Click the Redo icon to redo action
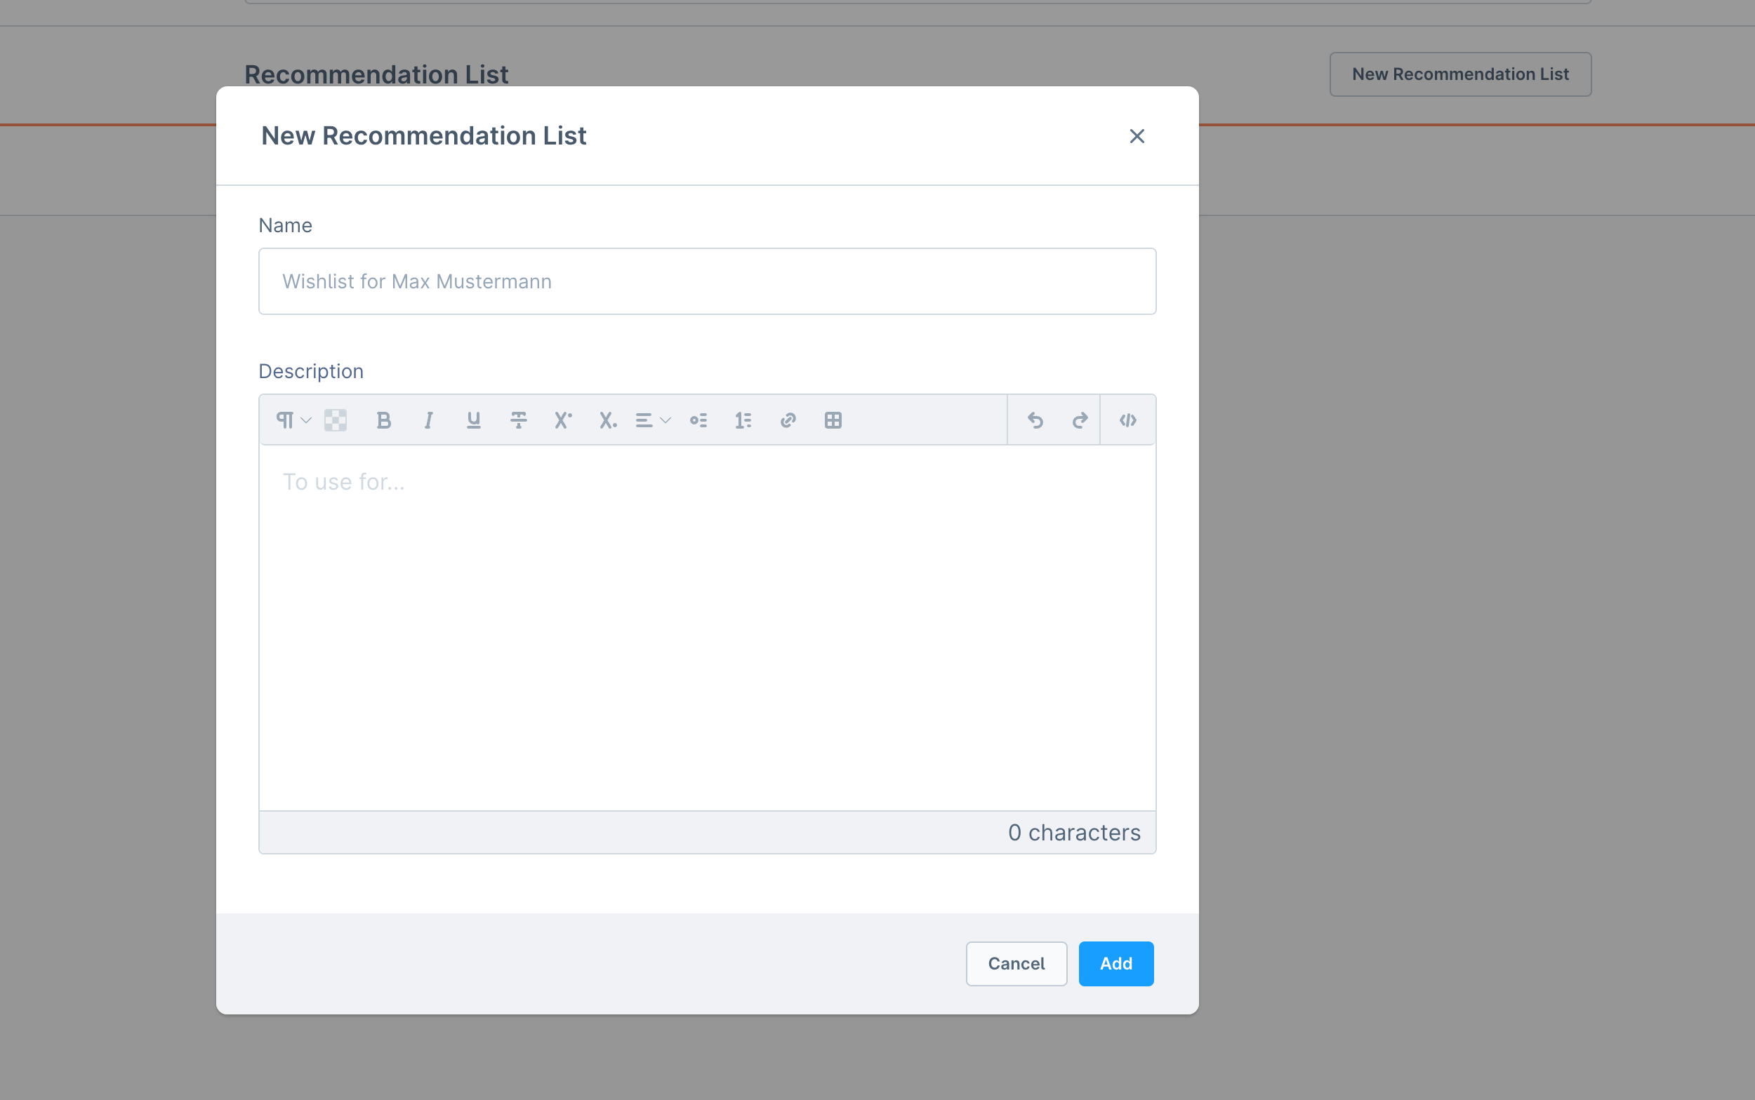1755x1100 pixels. (1078, 420)
